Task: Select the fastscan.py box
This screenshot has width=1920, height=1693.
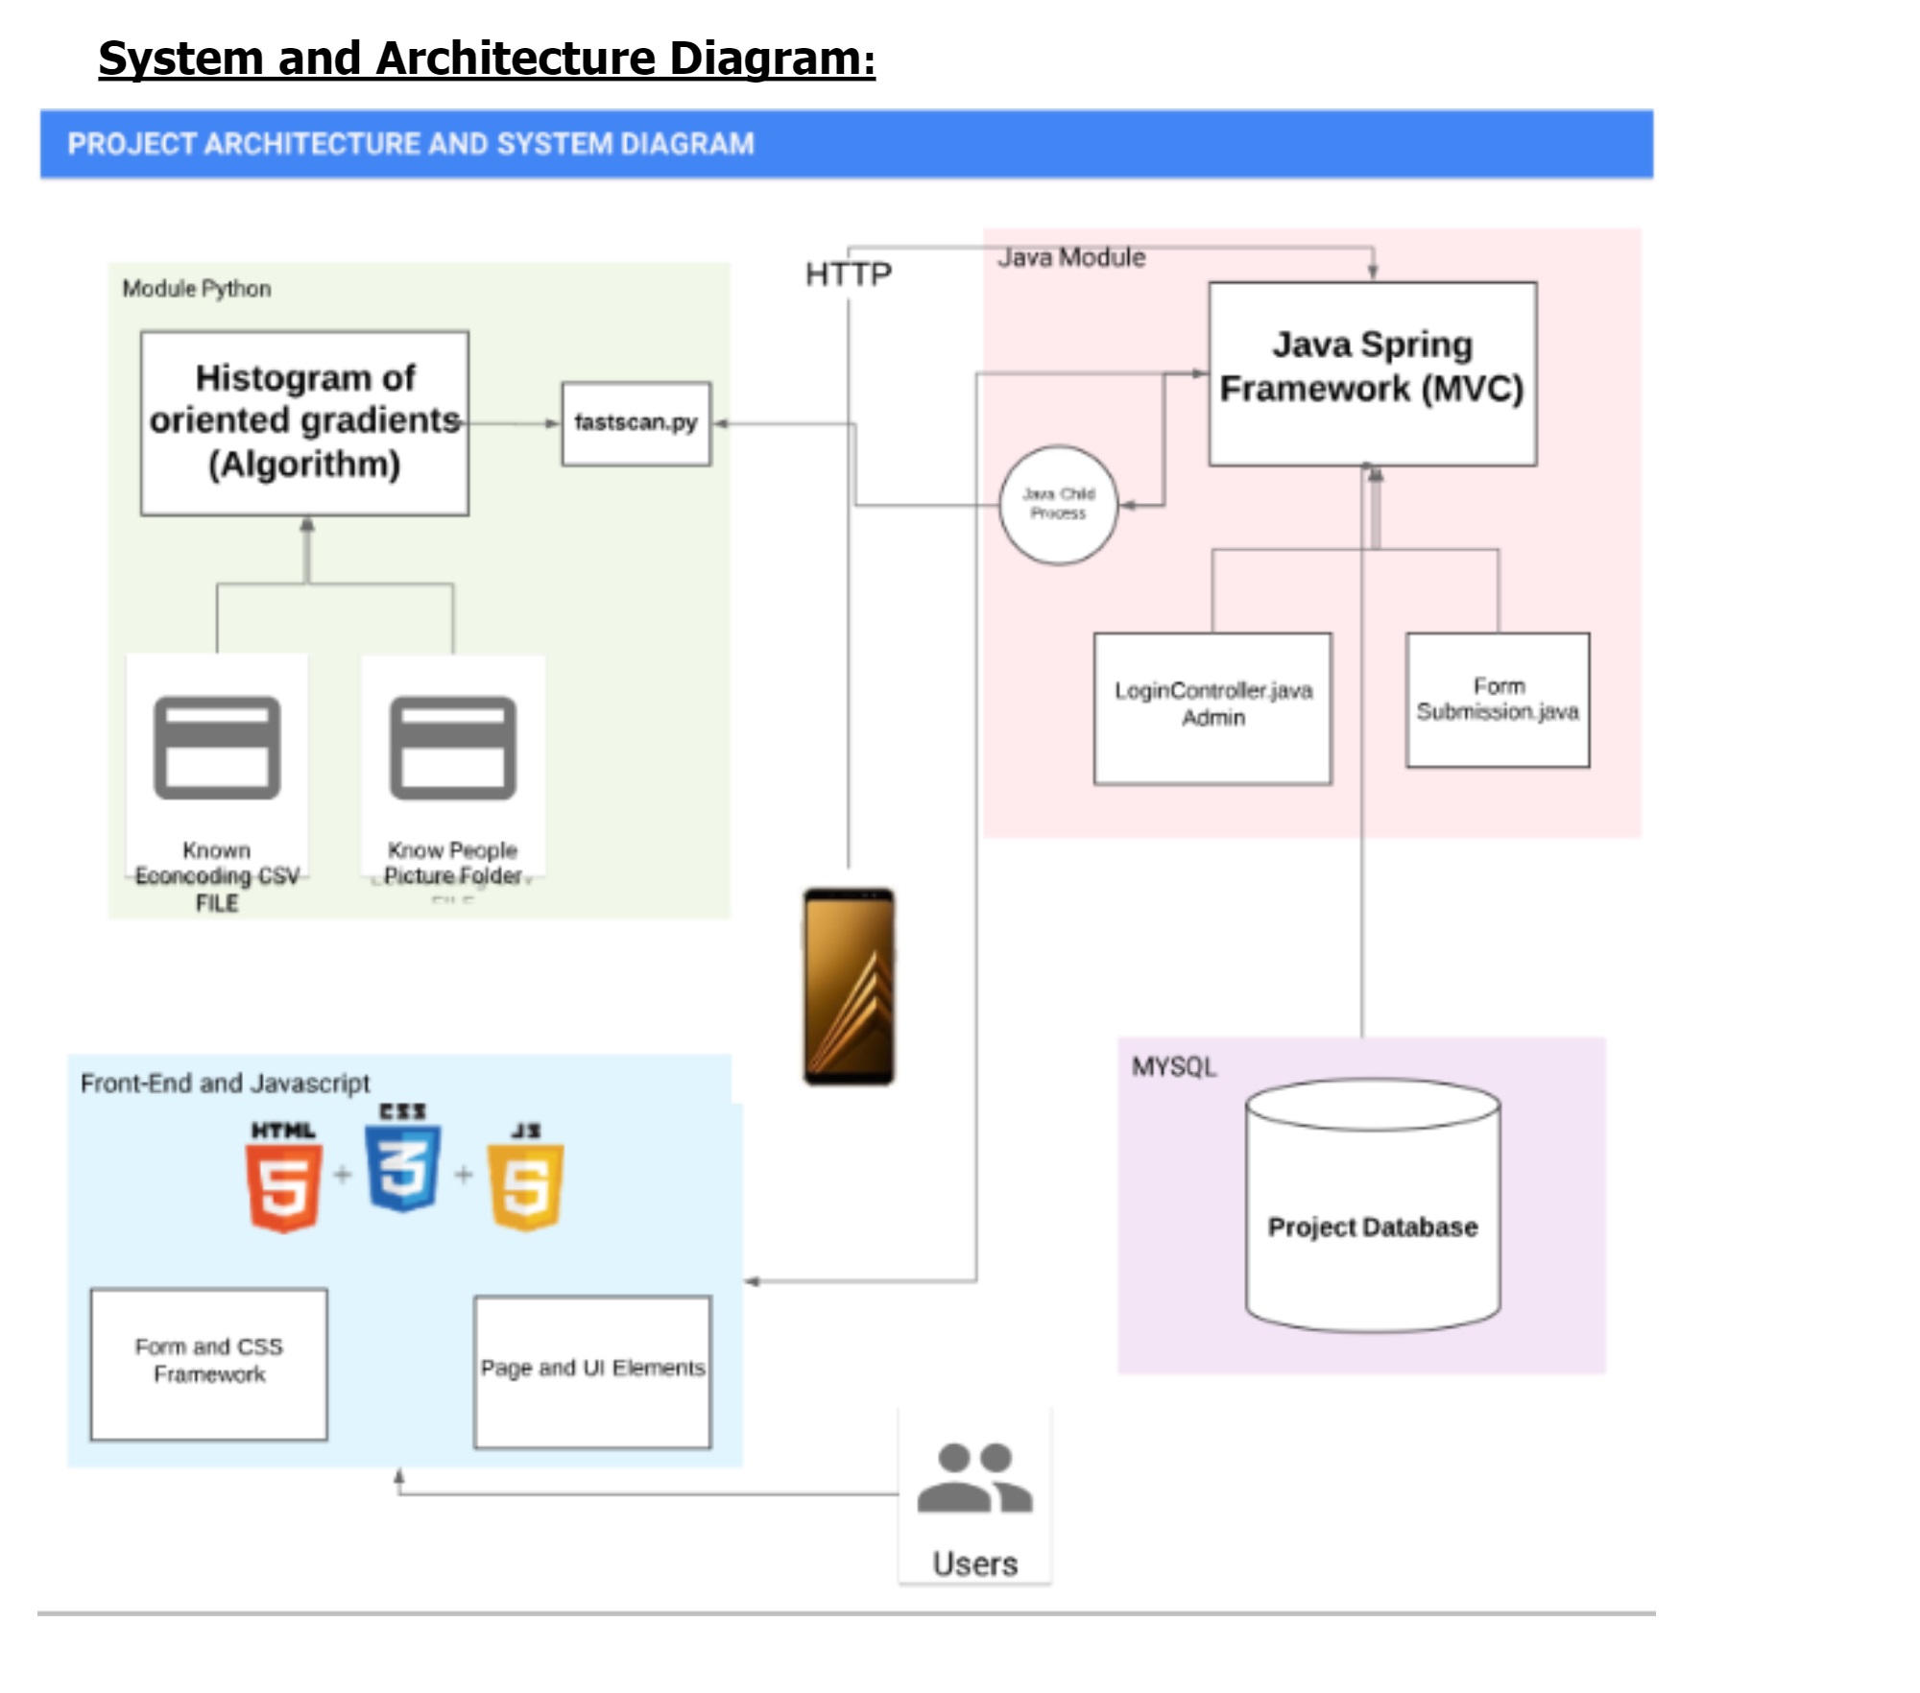Action: 636,423
